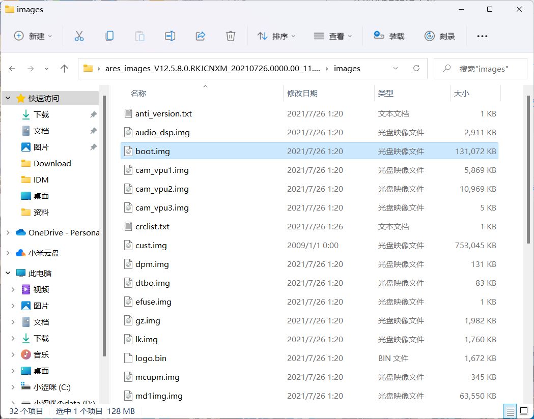Click the 刻录 burn button

(440, 36)
